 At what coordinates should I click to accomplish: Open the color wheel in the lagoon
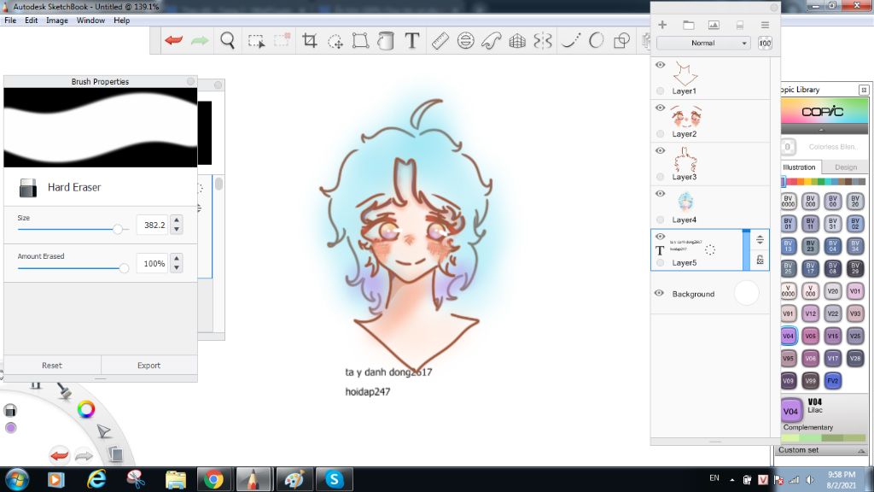(x=86, y=409)
